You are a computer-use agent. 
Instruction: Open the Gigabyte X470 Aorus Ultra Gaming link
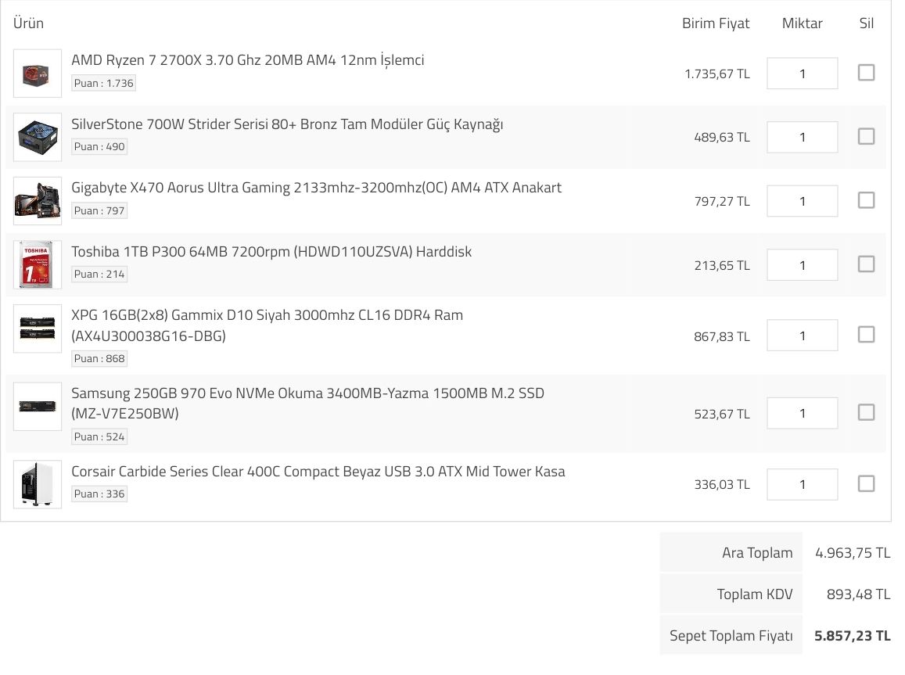click(x=316, y=188)
